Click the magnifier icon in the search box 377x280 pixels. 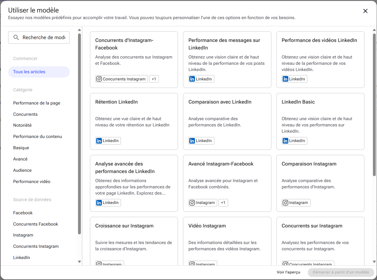point(16,38)
